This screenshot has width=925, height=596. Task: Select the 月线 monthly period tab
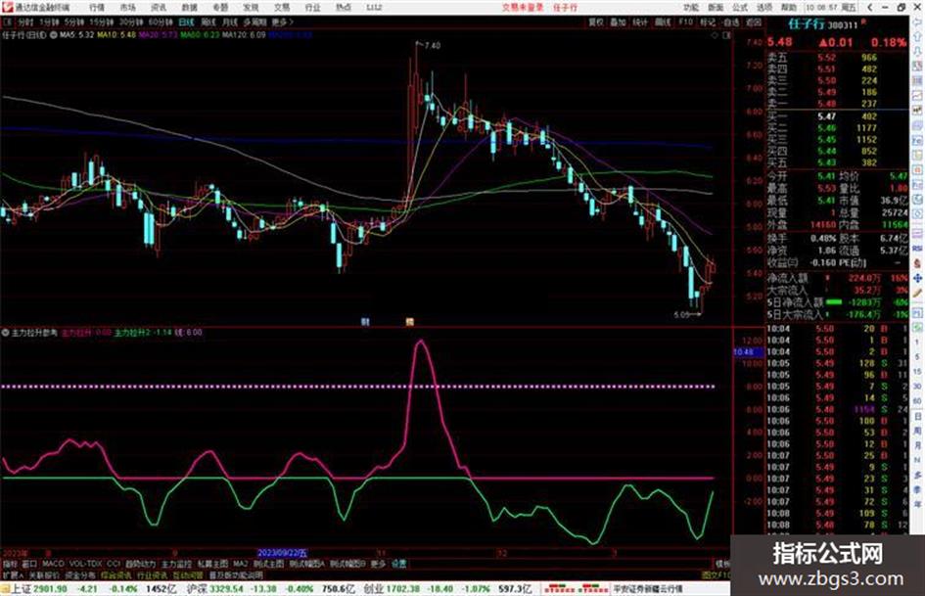pos(229,22)
